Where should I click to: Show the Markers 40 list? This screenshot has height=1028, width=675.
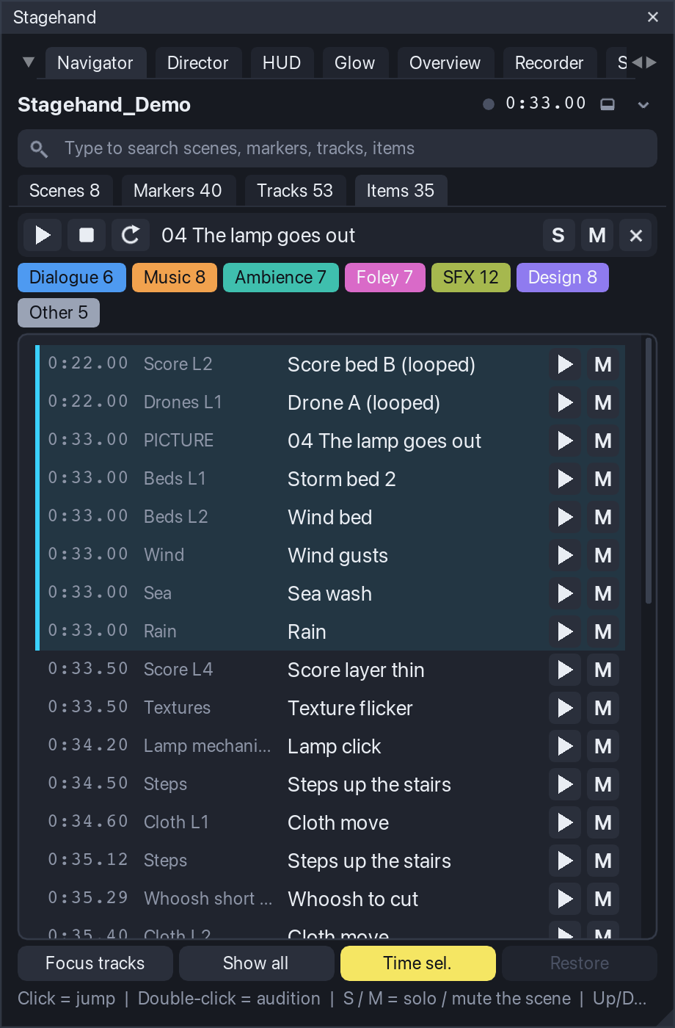[178, 191]
